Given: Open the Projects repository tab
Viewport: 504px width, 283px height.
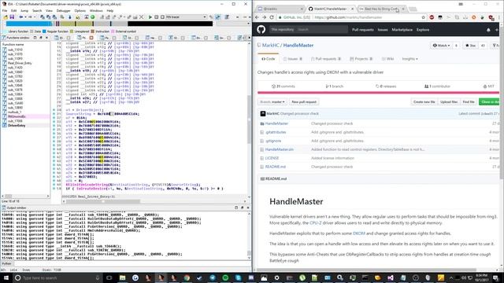Looking at the screenshot, I should [x=361, y=59].
